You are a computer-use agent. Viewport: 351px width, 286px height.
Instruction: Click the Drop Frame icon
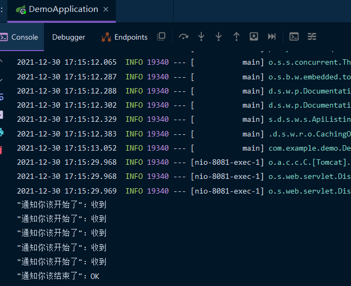[254, 36]
